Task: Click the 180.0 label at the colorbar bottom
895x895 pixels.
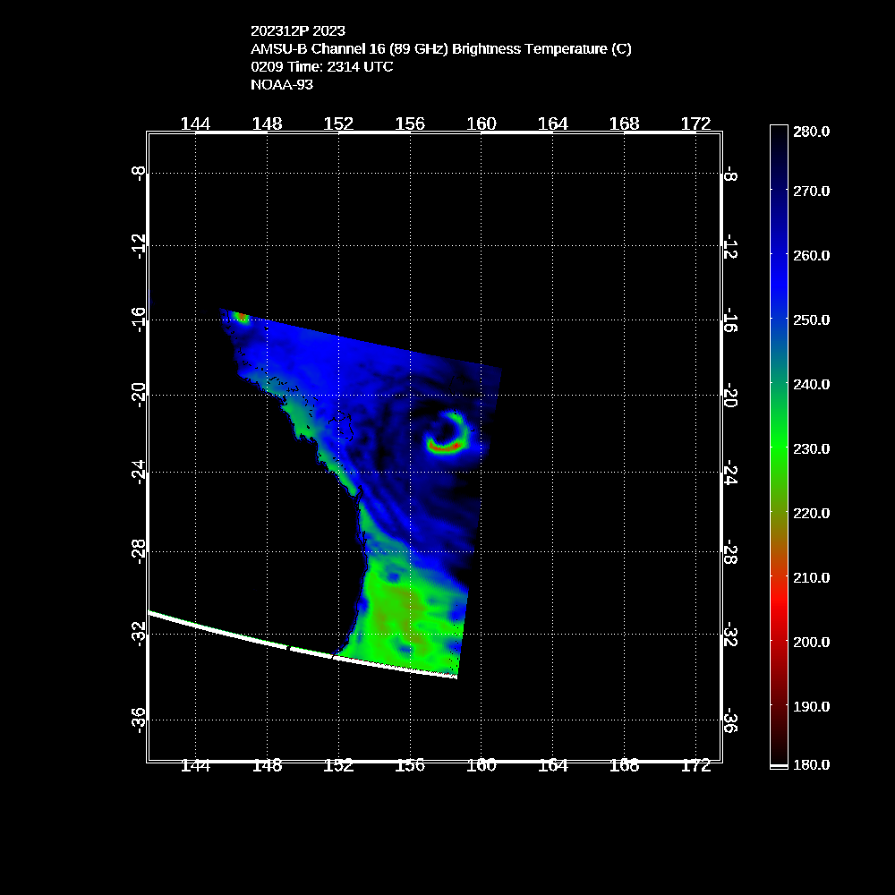Action: pos(812,764)
